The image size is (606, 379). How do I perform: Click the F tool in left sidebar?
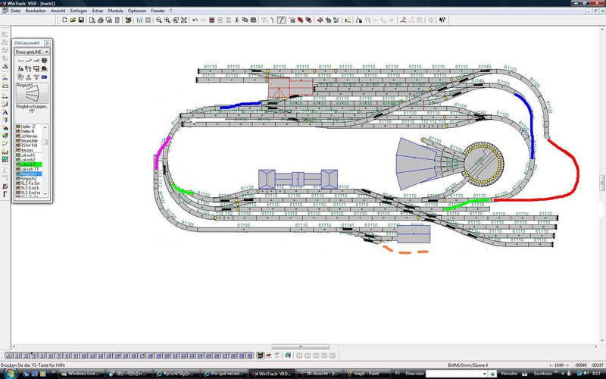tap(5, 194)
